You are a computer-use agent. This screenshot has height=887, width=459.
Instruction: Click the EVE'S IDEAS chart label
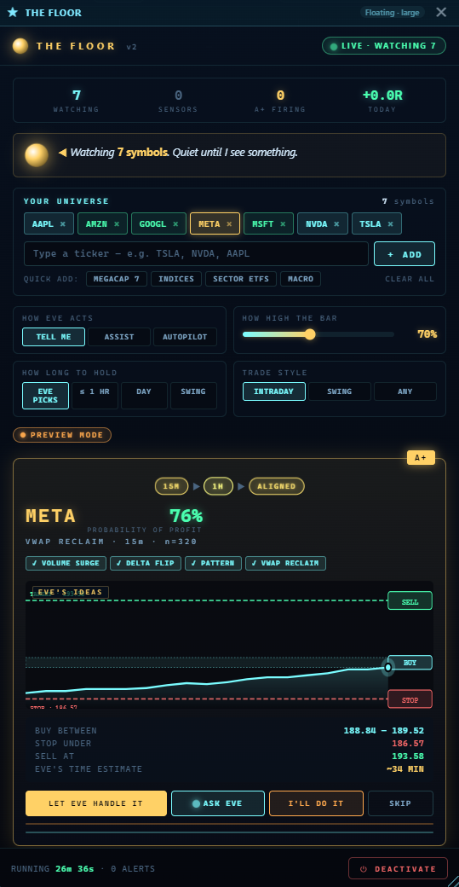tap(71, 592)
